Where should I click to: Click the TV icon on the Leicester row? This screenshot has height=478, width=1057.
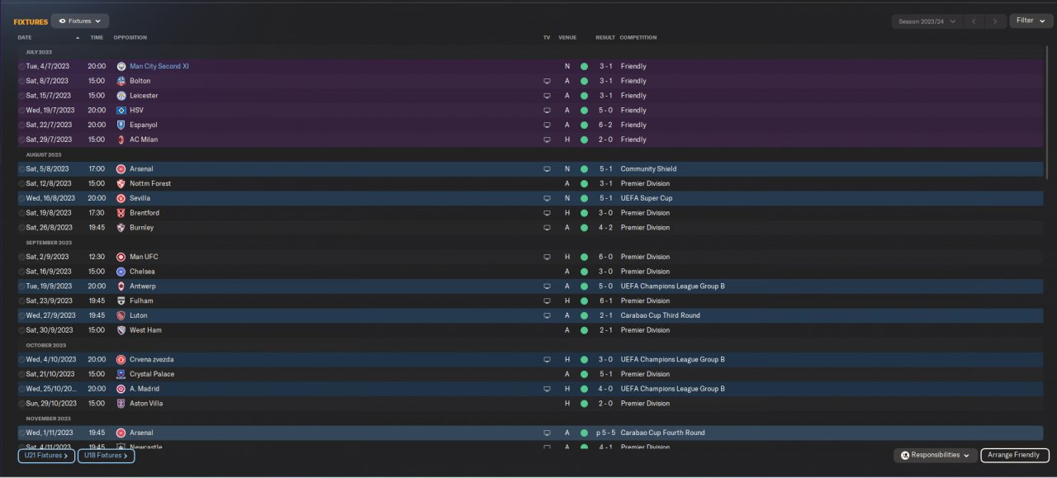tap(546, 96)
